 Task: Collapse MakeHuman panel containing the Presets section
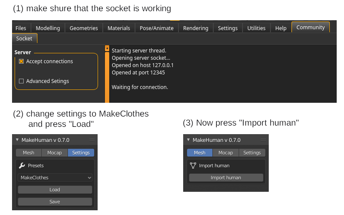coord(17,140)
